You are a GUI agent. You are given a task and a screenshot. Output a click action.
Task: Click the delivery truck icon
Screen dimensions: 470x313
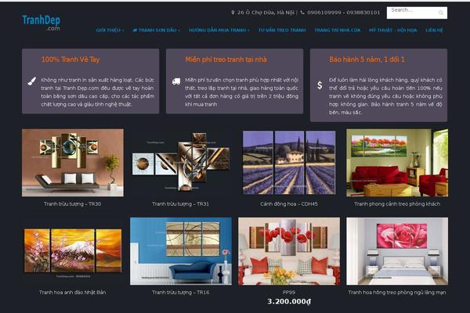(176, 81)
